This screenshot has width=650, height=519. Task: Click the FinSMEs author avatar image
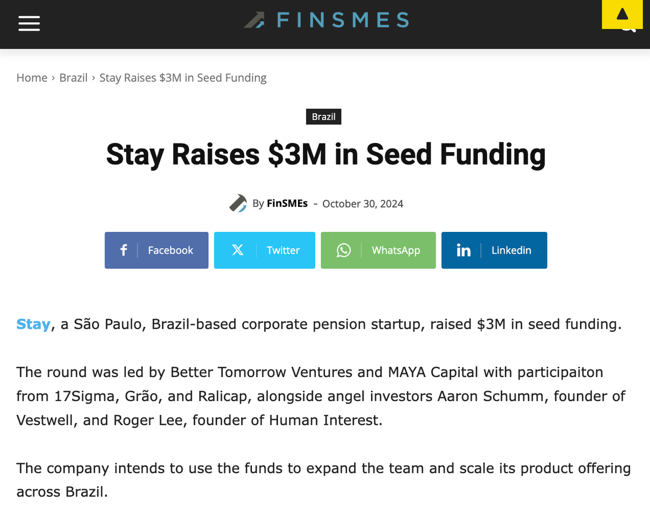tap(238, 203)
